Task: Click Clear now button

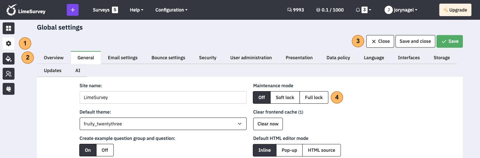Action: tap(268, 124)
